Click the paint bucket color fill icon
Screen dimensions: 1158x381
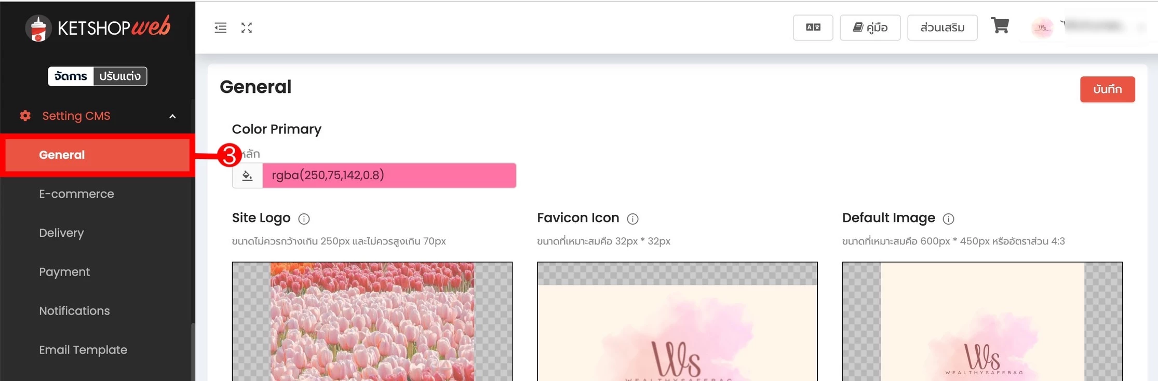tap(248, 175)
